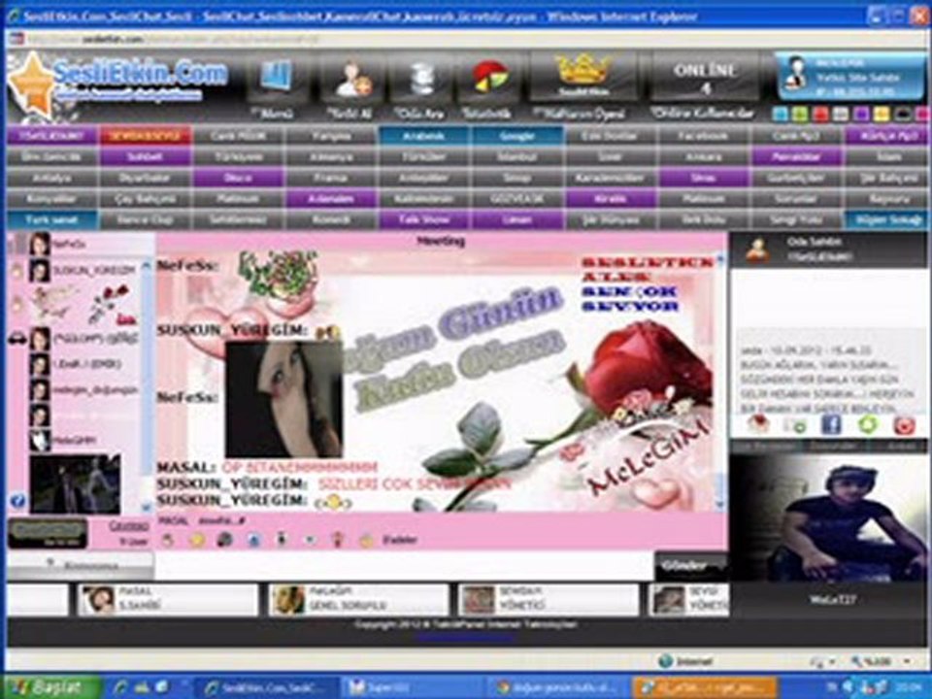Viewport: 932px width, 699px height.
Task: Open the Komedi room tab
Action: pos(331,220)
